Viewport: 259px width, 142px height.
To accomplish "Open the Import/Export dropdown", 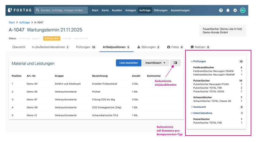I will (156, 63).
